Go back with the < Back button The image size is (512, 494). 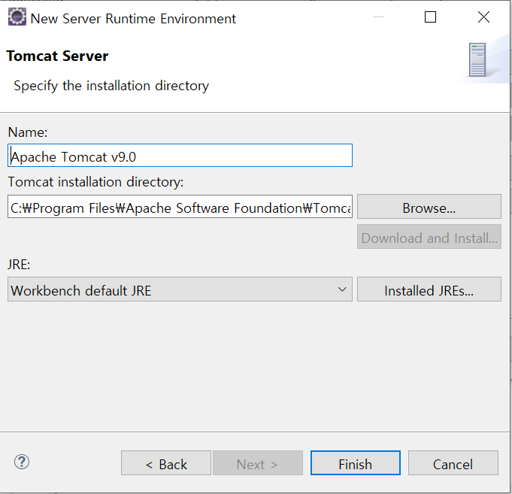[x=166, y=463]
